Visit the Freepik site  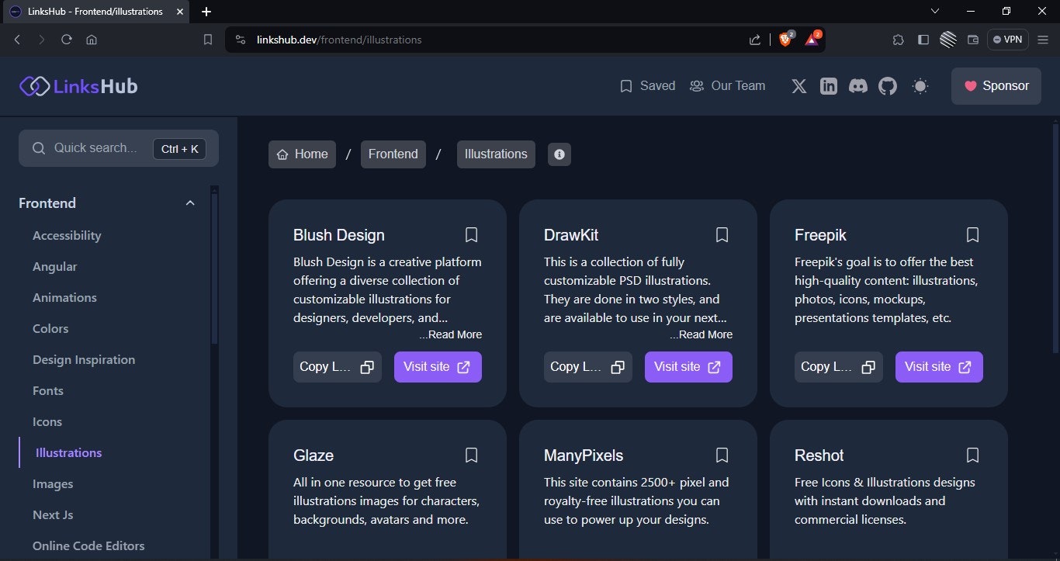939,367
